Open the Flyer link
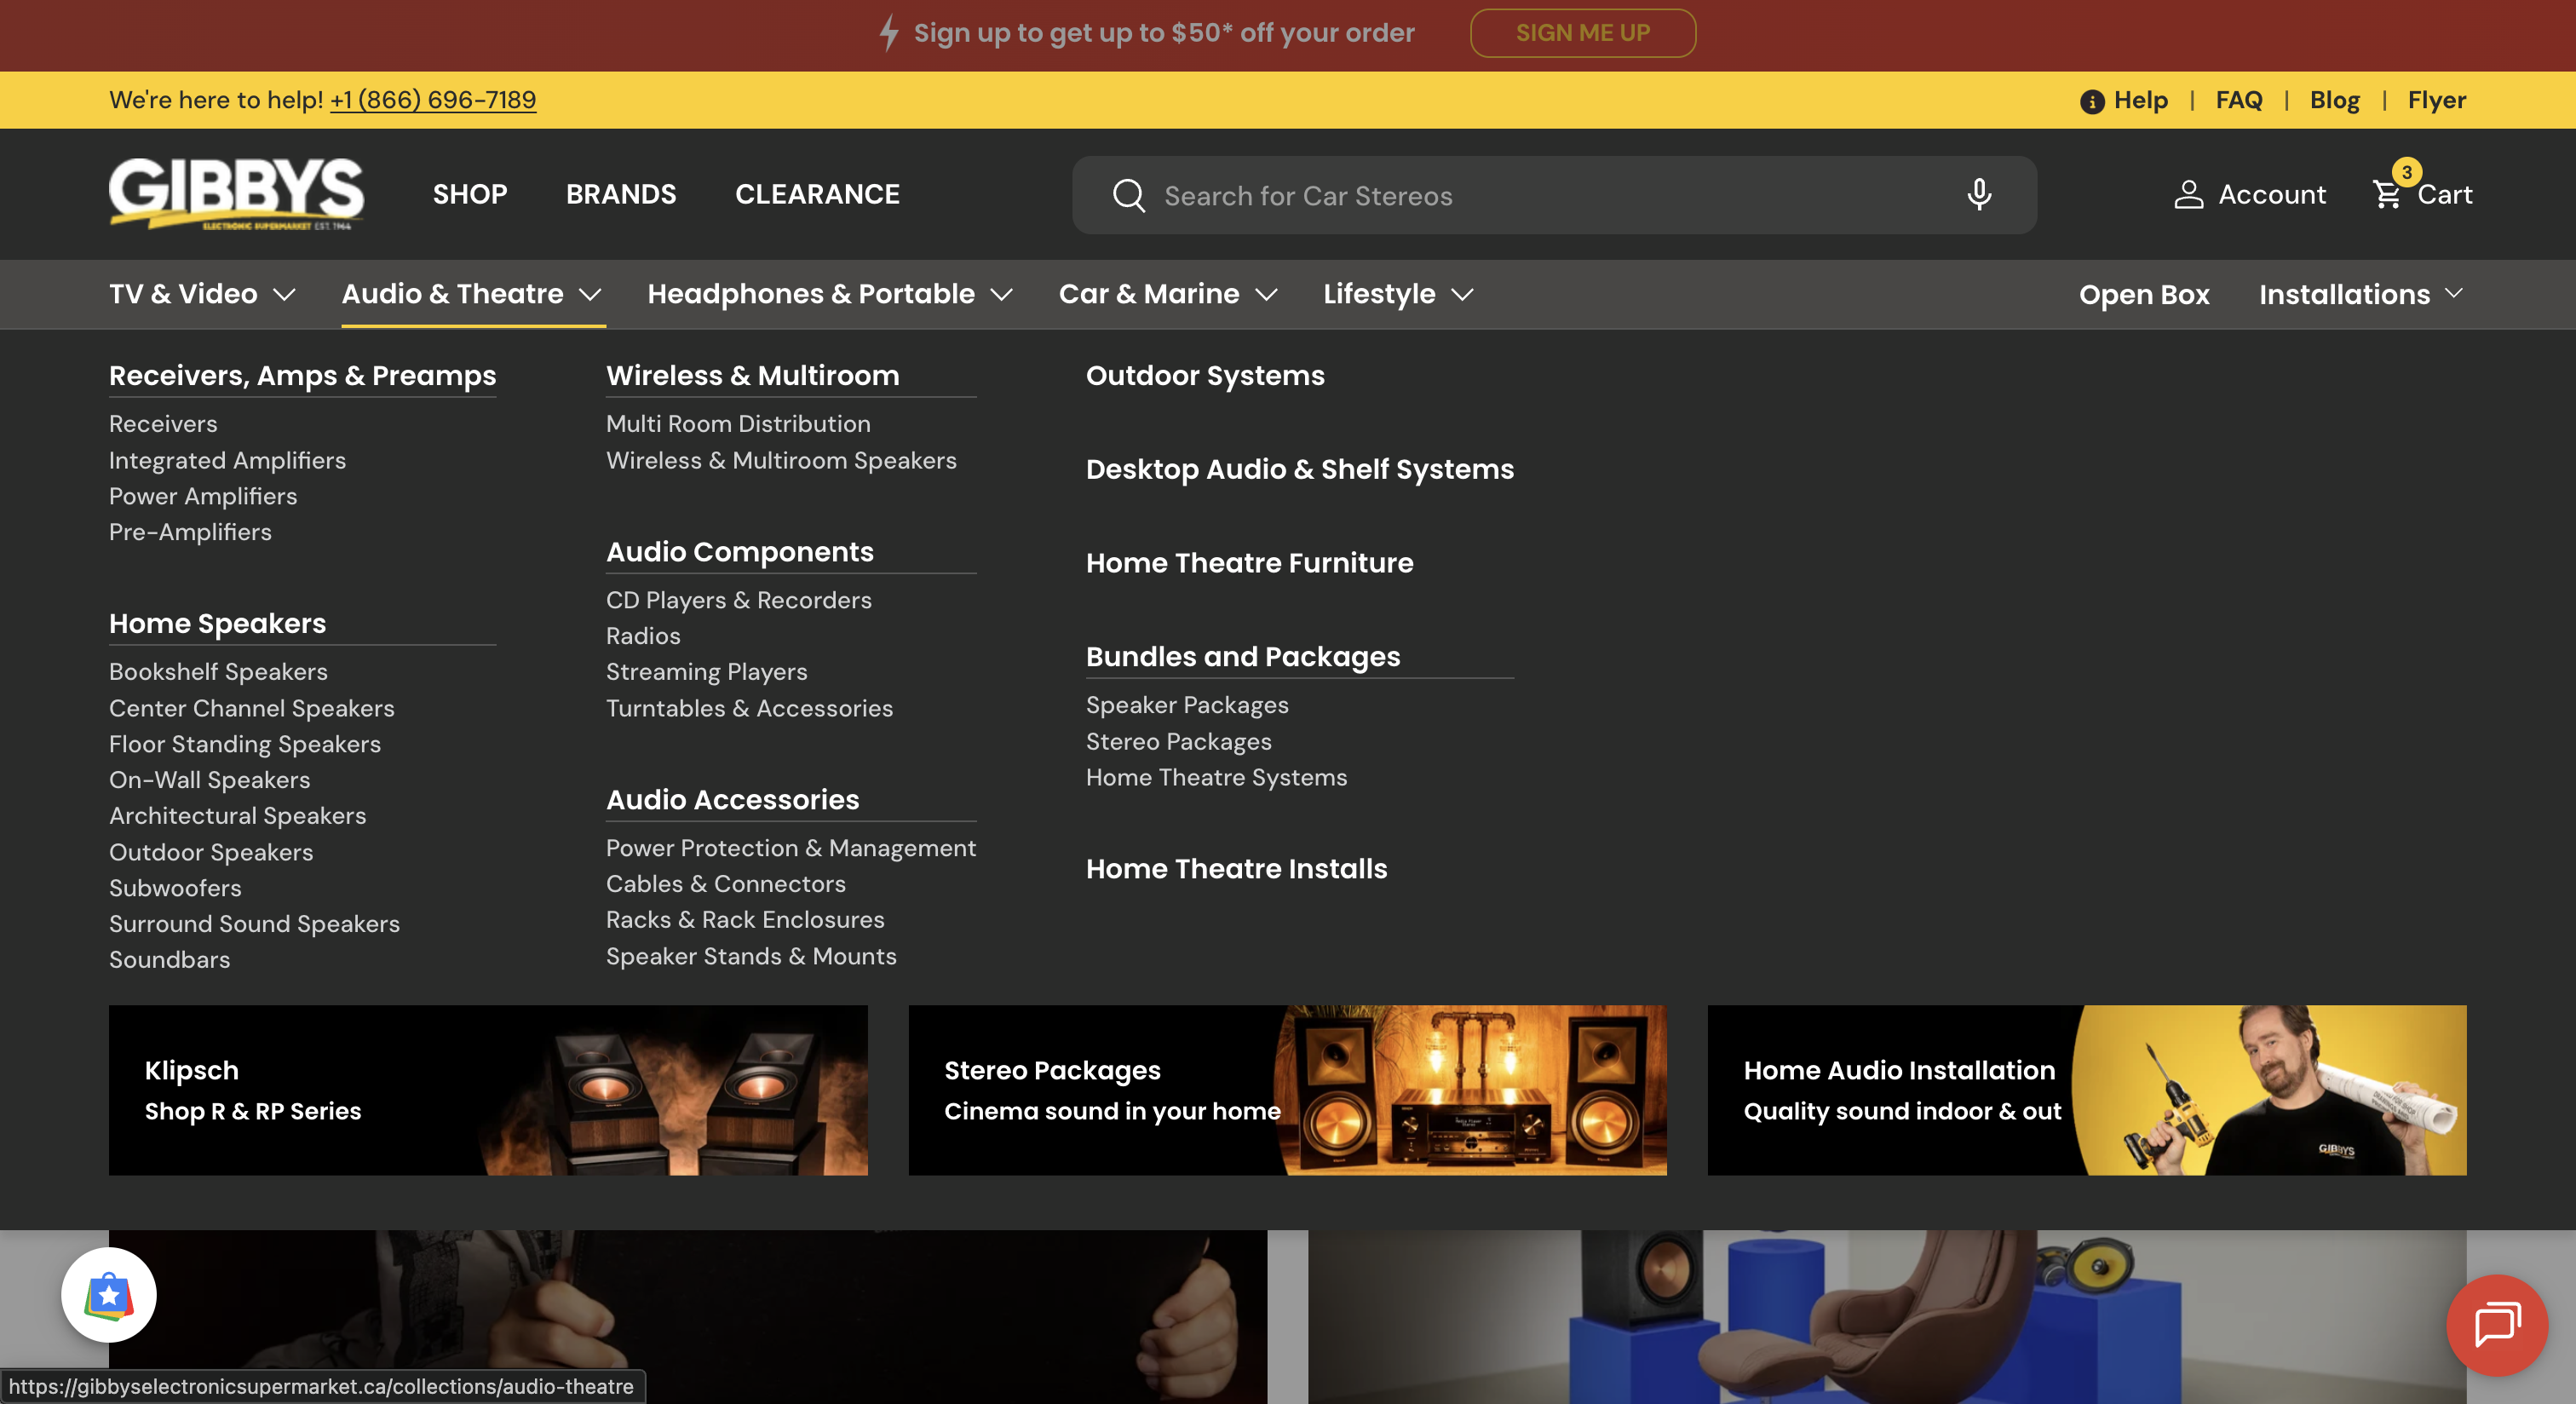 point(2436,100)
